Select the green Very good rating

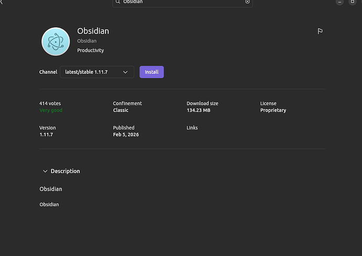click(51, 110)
